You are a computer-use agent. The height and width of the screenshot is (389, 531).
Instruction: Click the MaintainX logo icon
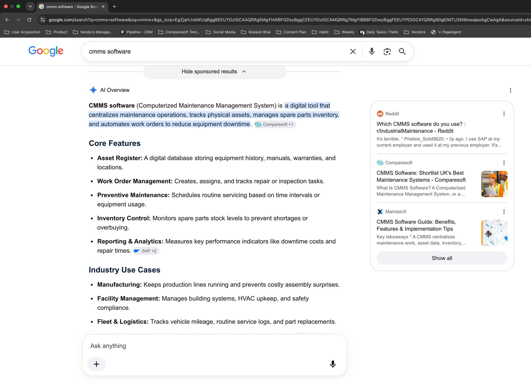coord(380,212)
